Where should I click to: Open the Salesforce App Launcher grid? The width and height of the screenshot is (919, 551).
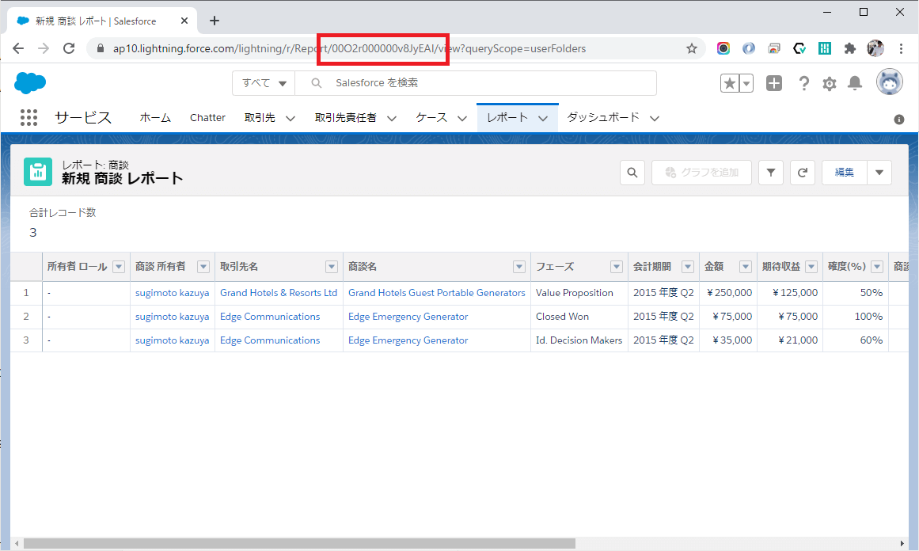click(x=28, y=117)
